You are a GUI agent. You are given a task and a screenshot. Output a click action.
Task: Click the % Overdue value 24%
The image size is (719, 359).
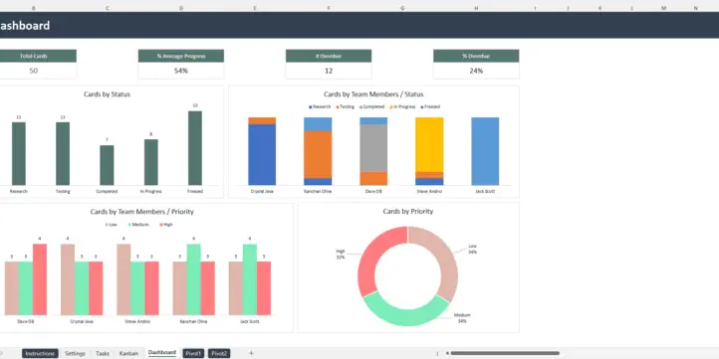point(476,71)
